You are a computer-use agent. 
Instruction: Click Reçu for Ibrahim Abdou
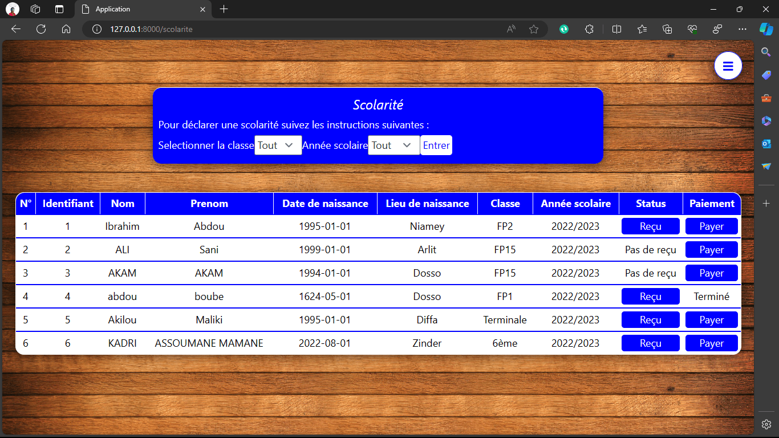coord(651,226)
